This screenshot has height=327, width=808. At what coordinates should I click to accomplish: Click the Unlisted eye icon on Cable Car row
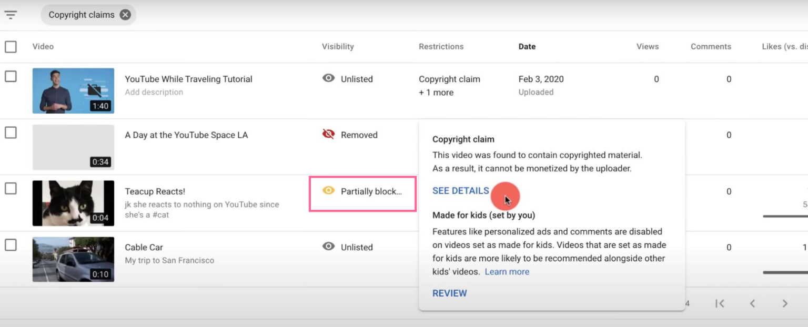[x=328, y=247]
